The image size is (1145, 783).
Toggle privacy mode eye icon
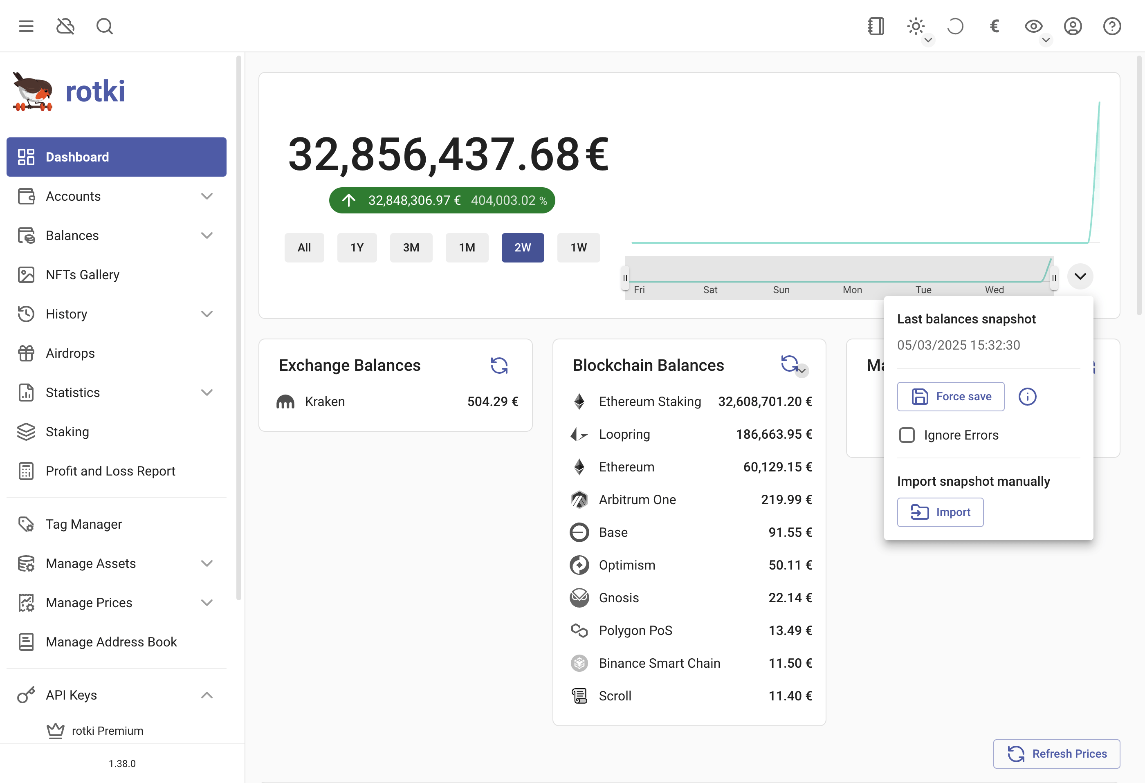point(1034,26)
